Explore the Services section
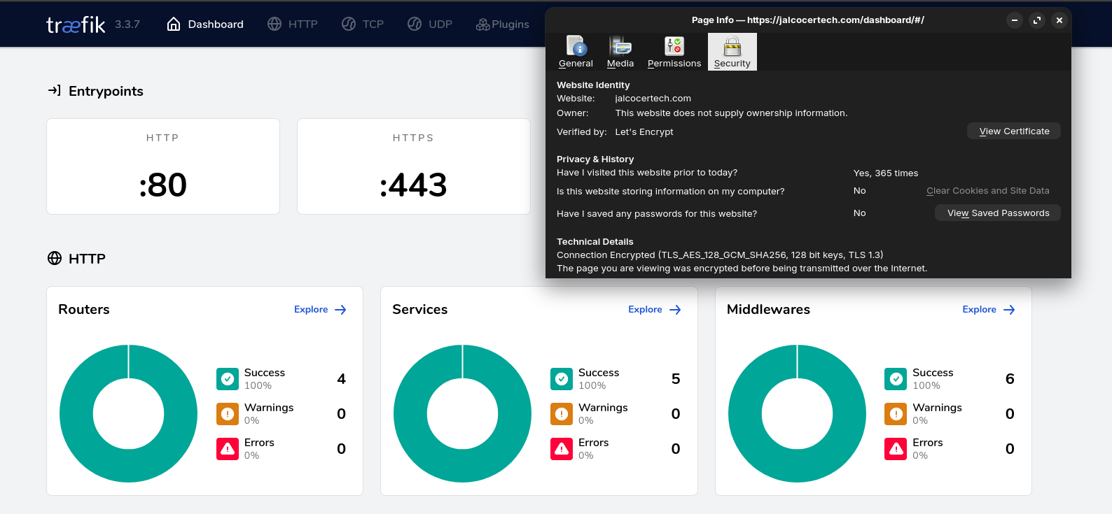 pyautogui.click(x=654, y=309)
